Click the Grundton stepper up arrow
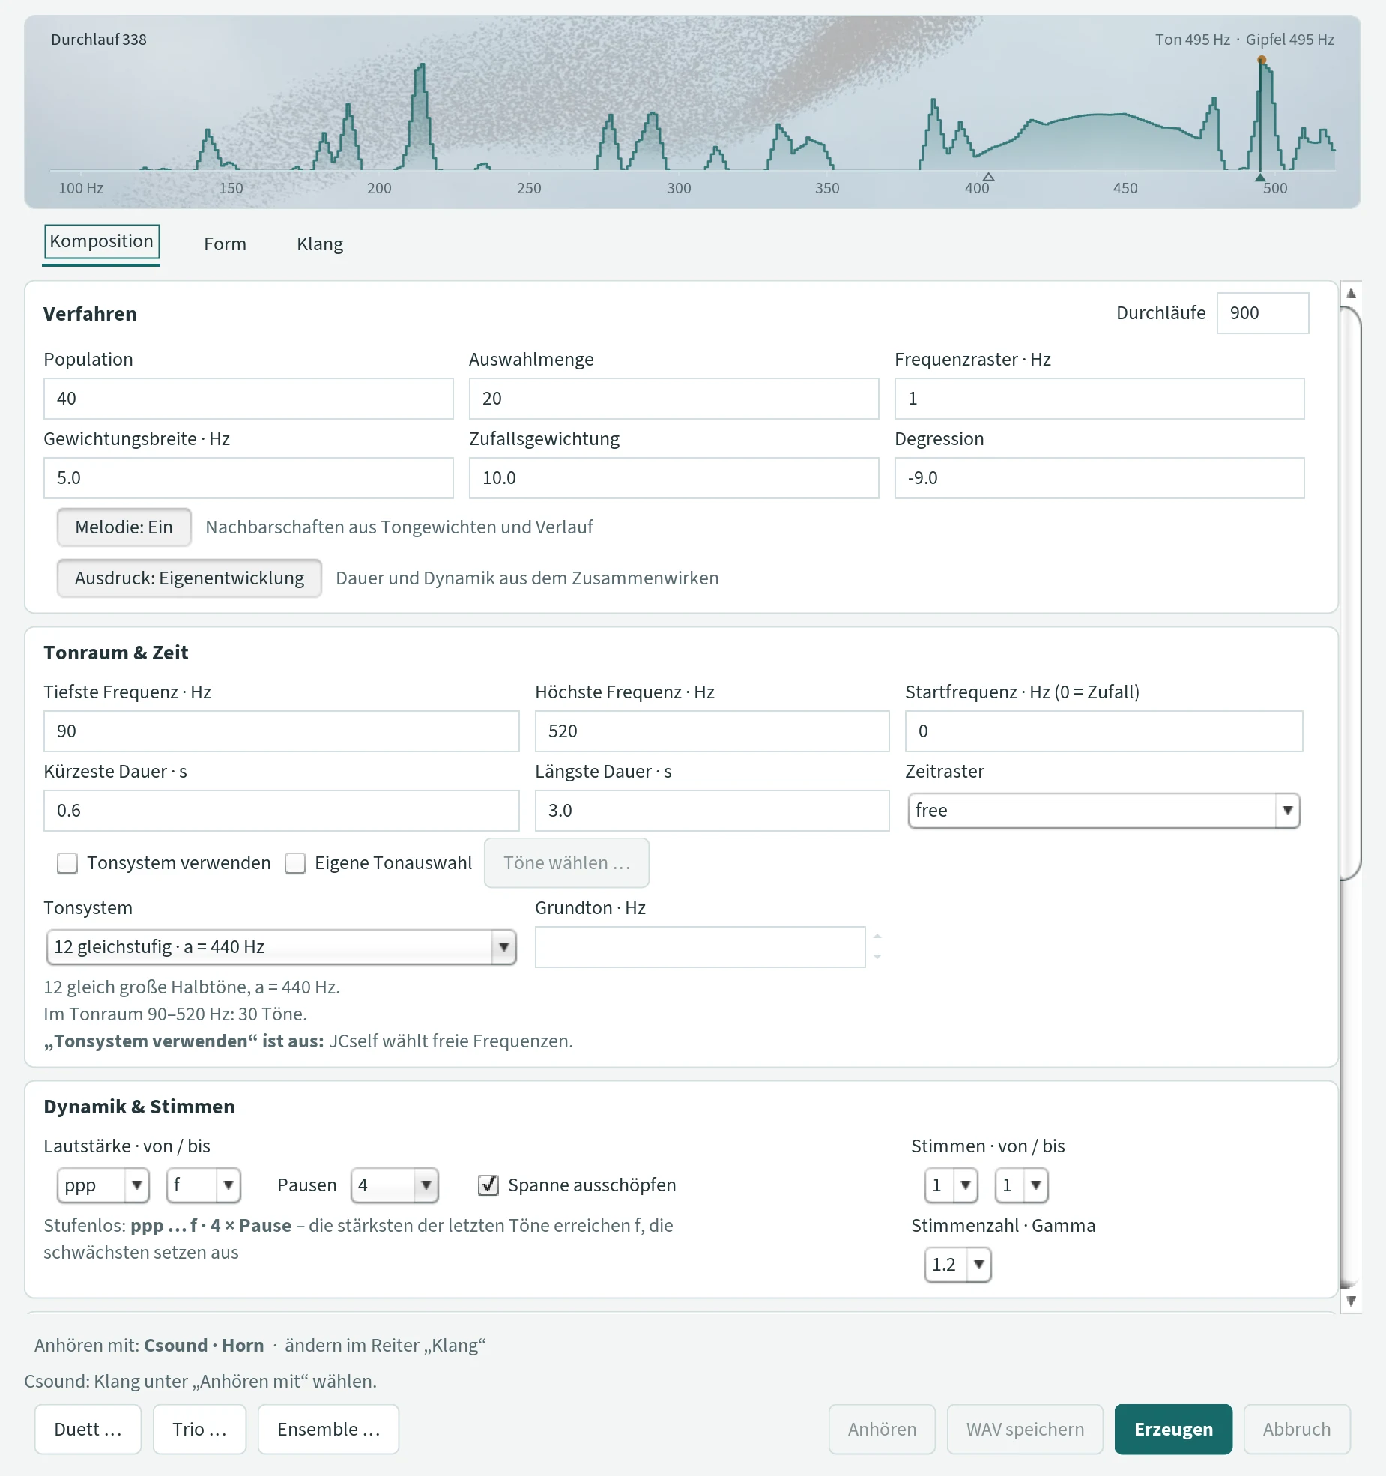This screenshot has width=1386, height=1476. point(877,937)
